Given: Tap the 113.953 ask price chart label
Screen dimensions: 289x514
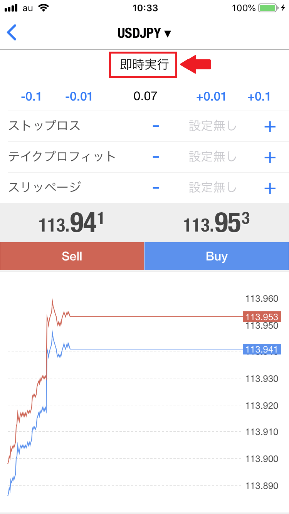Looking at the screenshot, I should [x=262, y=317].
